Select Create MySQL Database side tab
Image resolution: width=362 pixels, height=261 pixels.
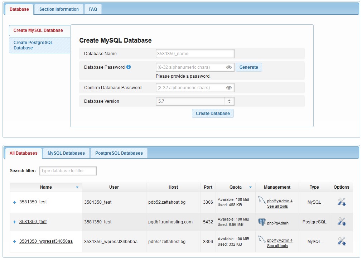pos(40,30)
